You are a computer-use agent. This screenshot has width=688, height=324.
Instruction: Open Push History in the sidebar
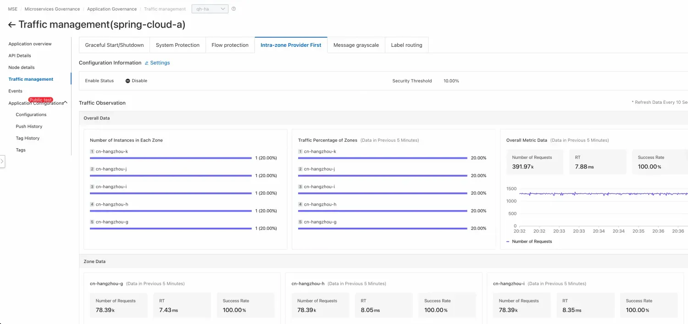point(29,127)
